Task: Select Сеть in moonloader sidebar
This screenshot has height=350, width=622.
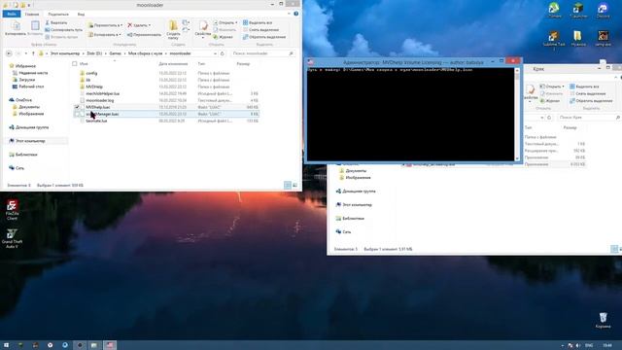Action: [19, 168]
